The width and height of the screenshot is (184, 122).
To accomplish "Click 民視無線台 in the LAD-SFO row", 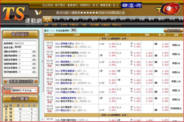I will [x=176, y=109].
